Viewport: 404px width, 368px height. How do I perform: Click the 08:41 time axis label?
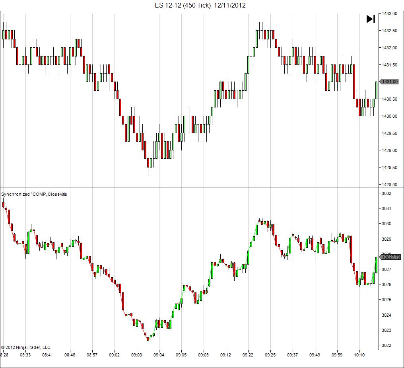pos(47,355)
